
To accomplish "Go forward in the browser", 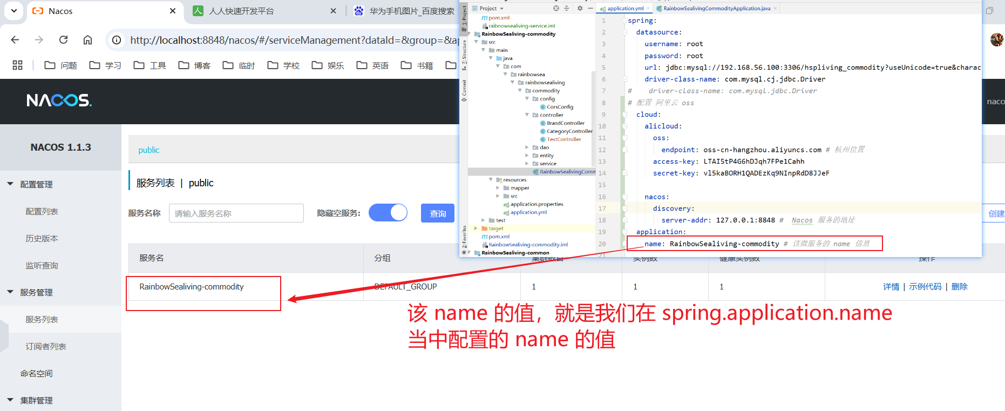I will 39,40.
